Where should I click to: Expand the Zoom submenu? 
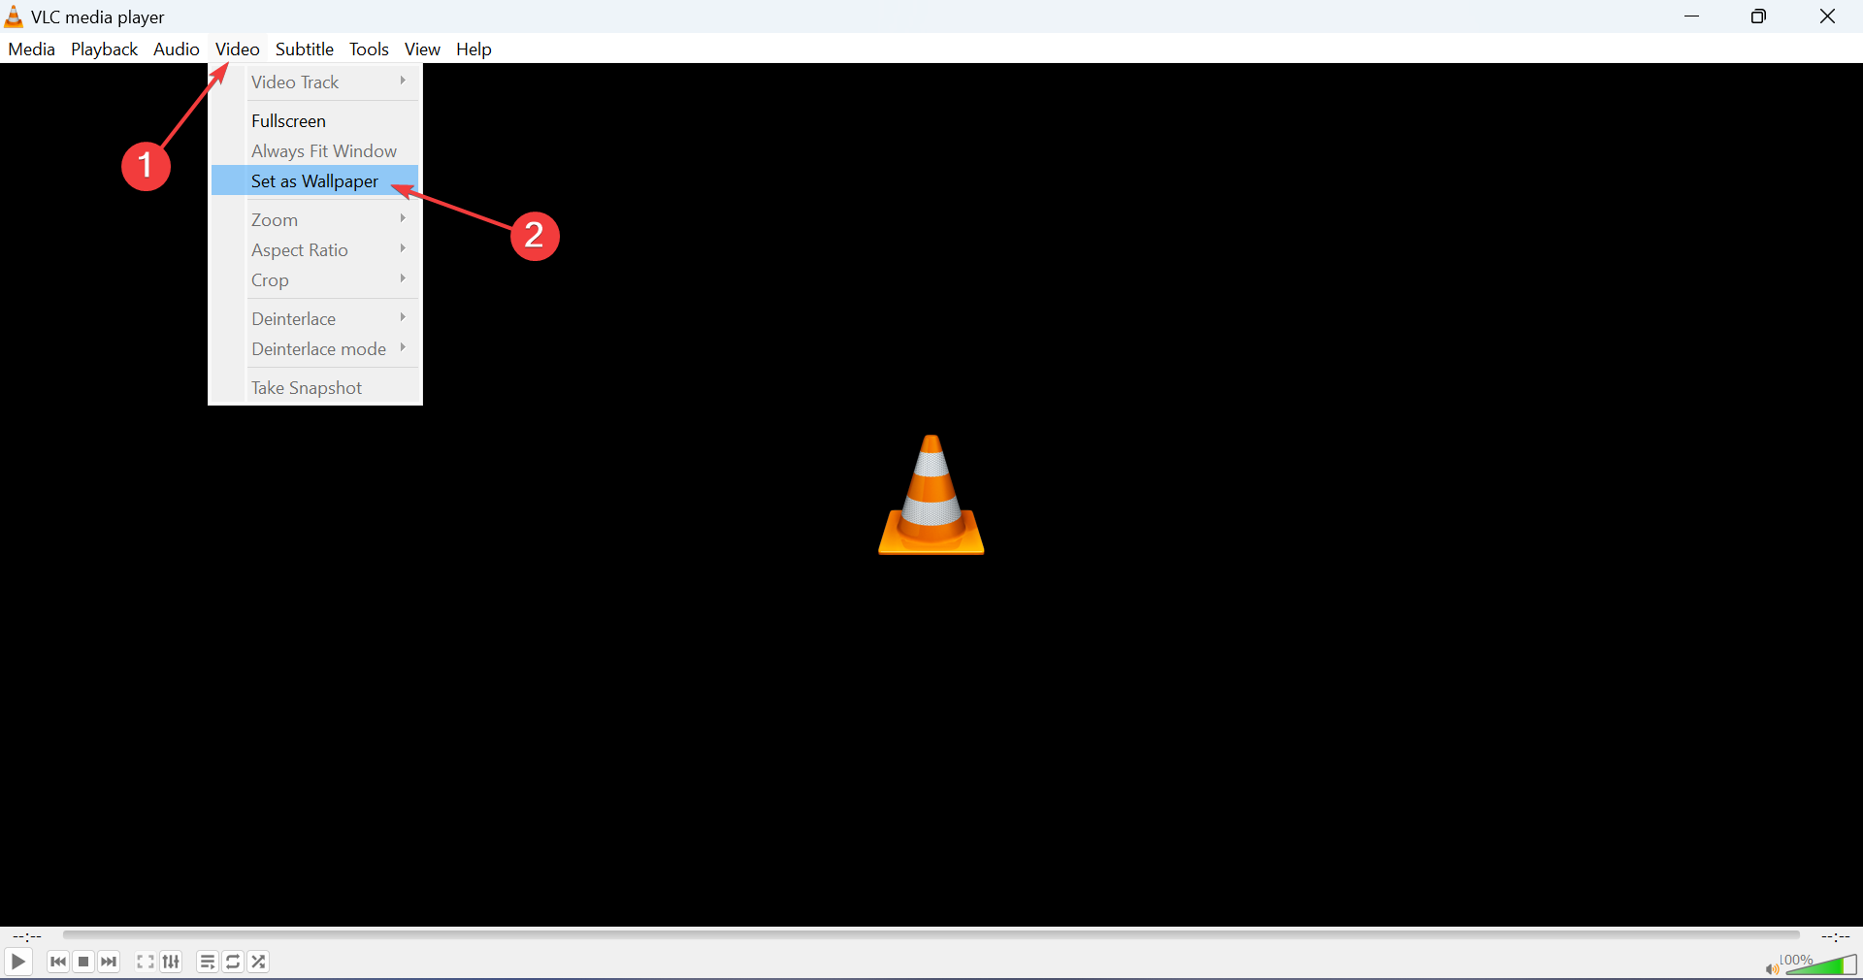[315, 220]
